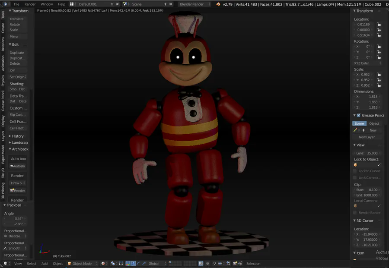The width and height of the screenshot is (389, 268).
Task: Open the Global orientation dropdown
Action: (157, 263)
